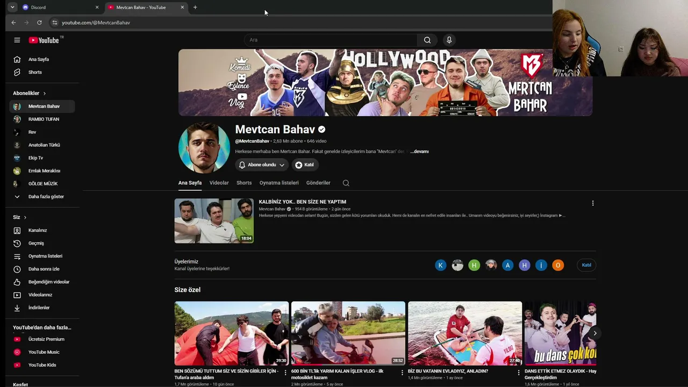
Task: Open options for 600 BİN TL'lik video
Action: pos(402,372)
